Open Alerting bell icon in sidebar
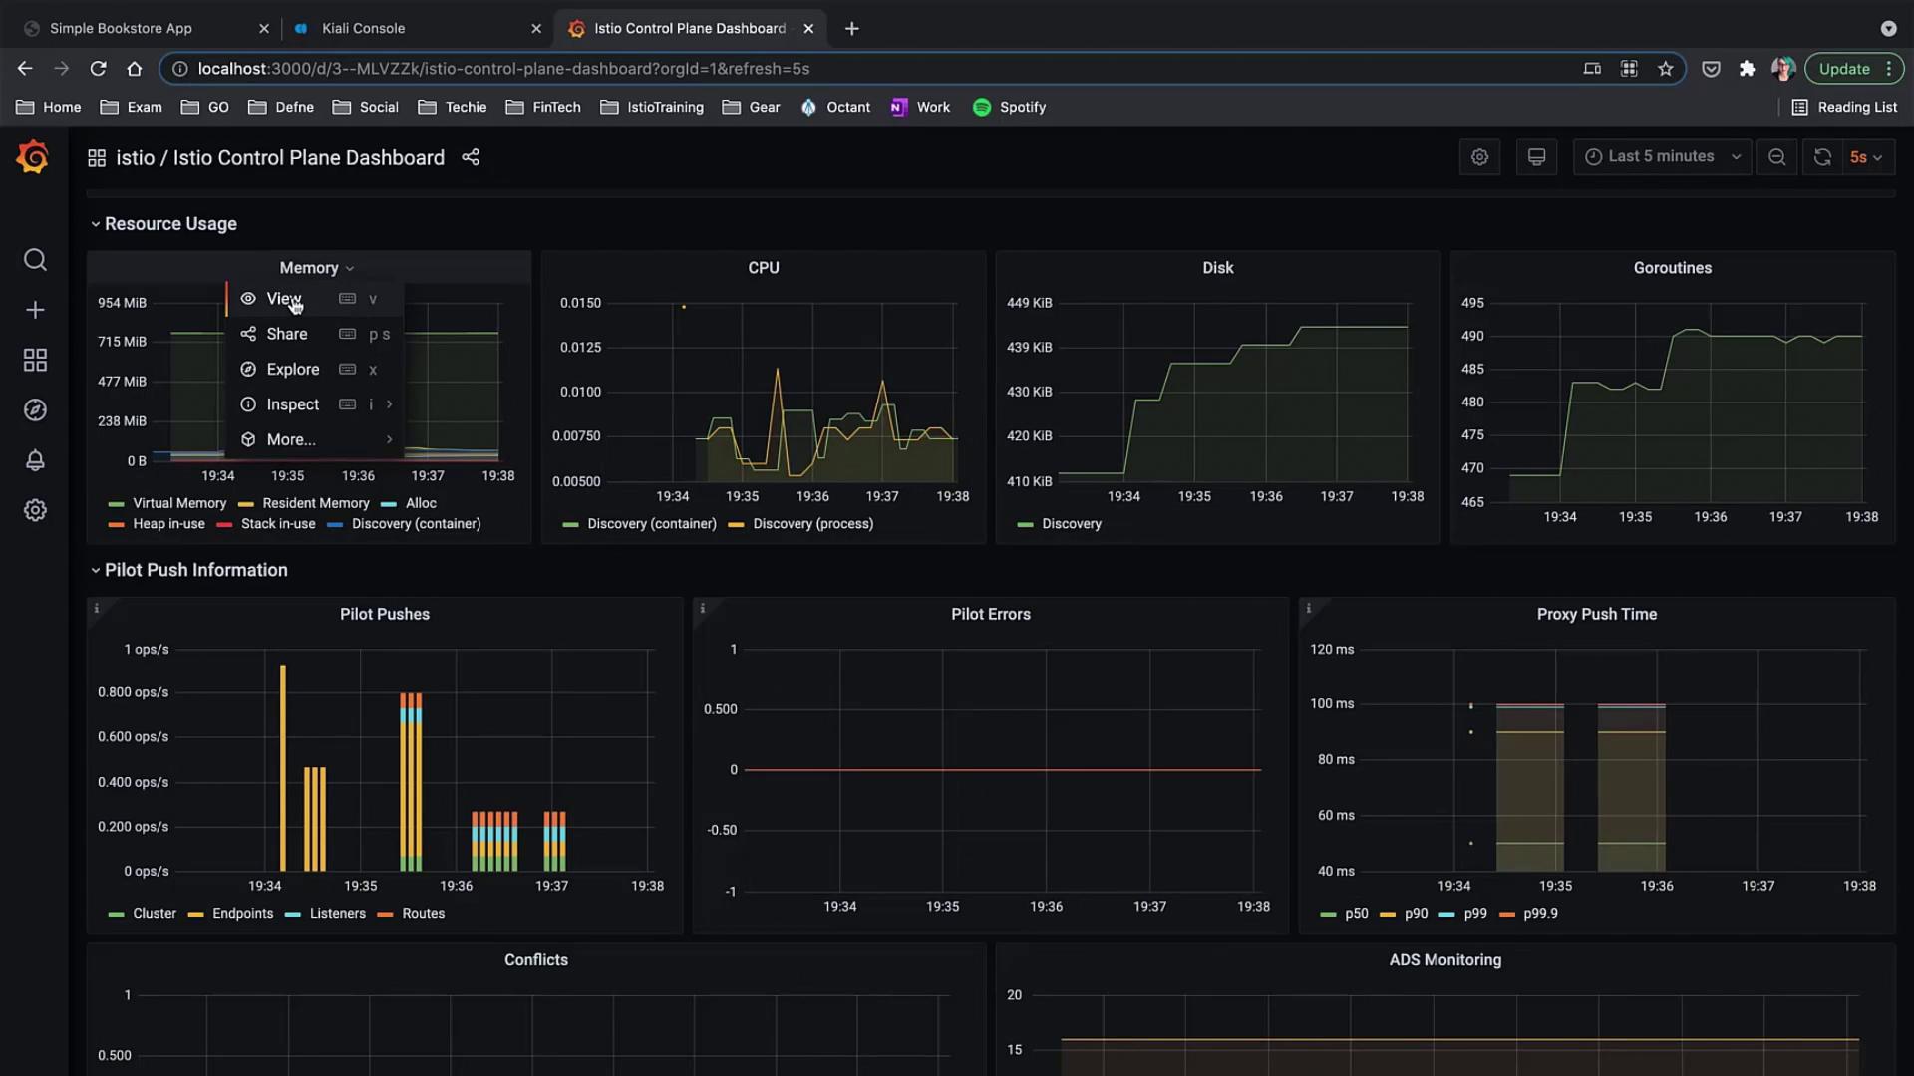 tap(35, 460)
